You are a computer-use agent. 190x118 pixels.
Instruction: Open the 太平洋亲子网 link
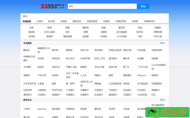[x=30, y=84]
